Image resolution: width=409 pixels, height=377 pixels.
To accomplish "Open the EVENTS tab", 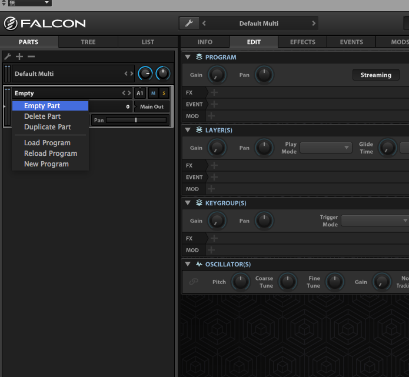I will 351,42.
